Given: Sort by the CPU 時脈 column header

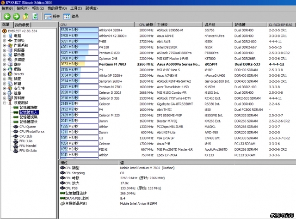Looking at the screenshot, I should click(145, 24).
